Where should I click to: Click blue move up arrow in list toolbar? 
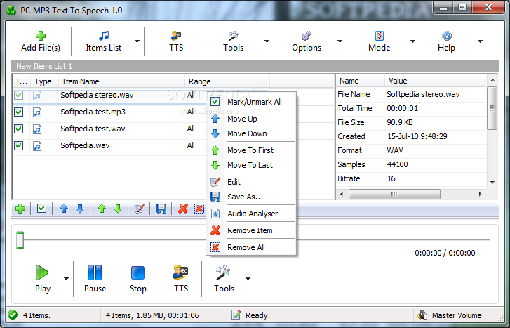64,209
